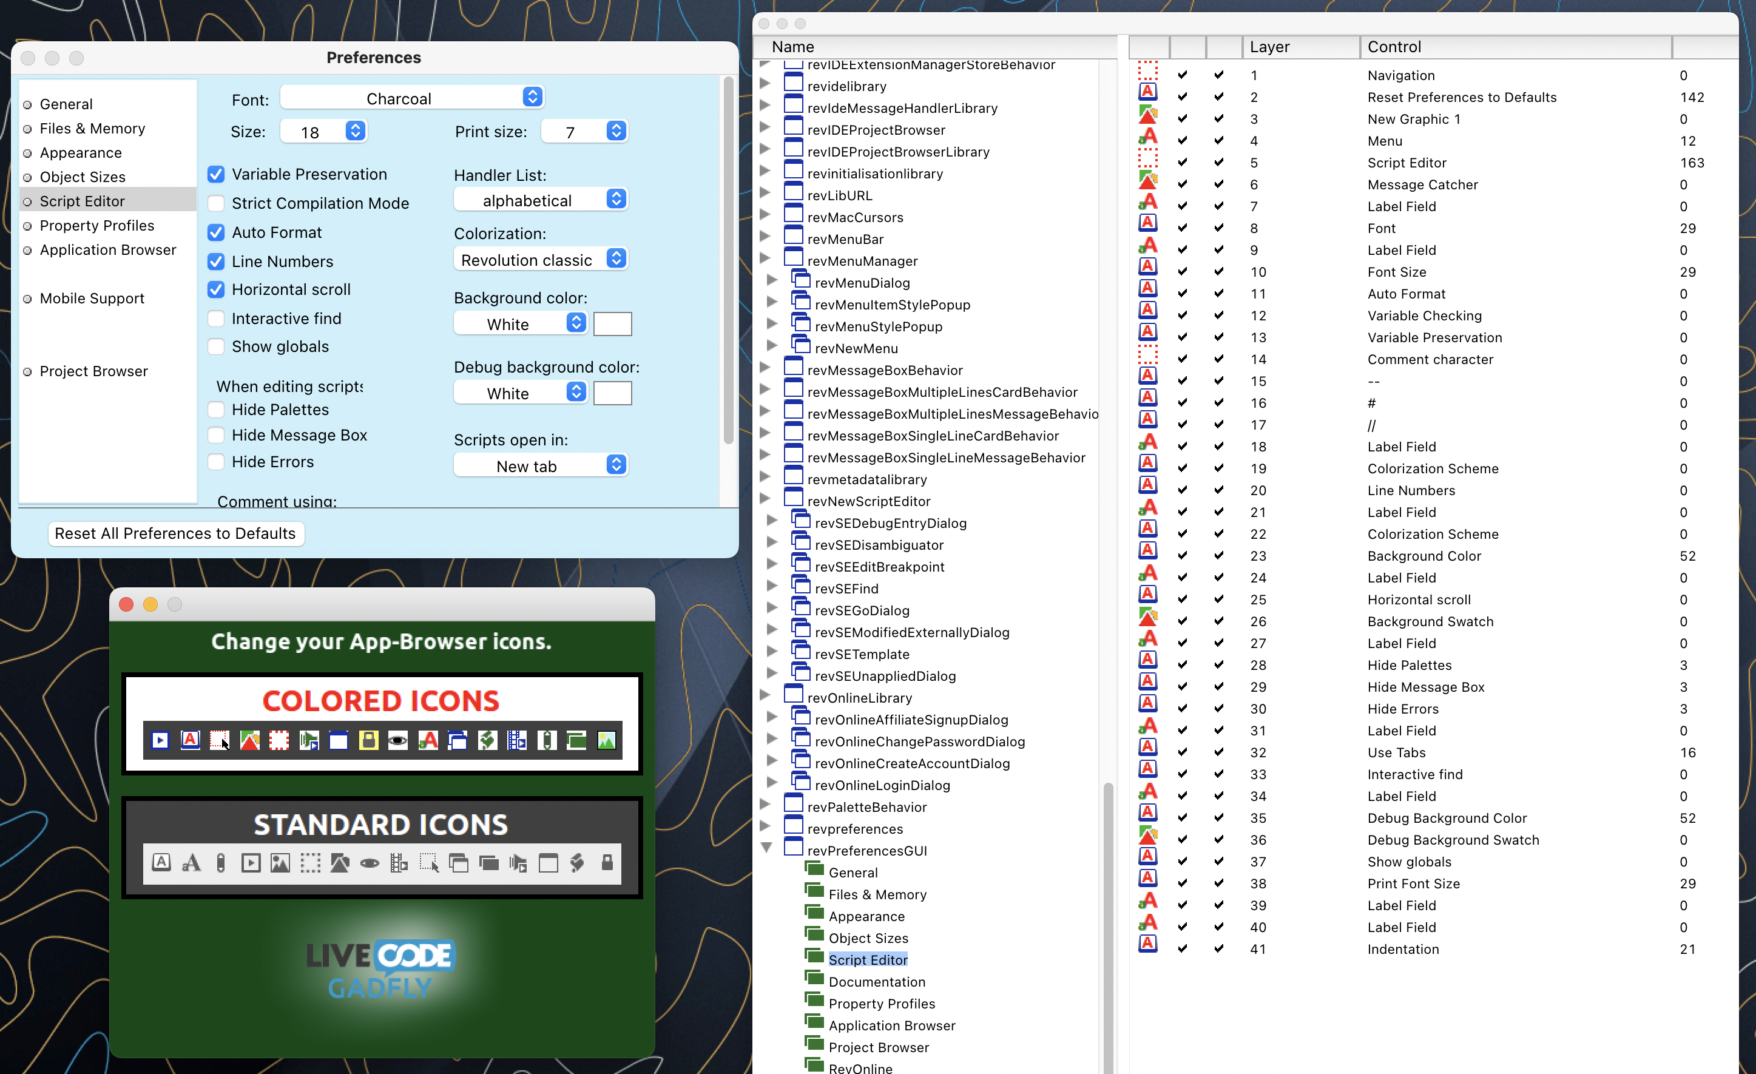1756x1074 pixels.
Task: Collapse the revPreferencesGUI stack tree
Action: coord(767,848)
